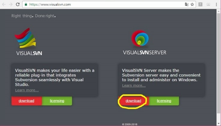Open licensing for VisualSVN Server
Screen dimensions: 221x126
click(164, 101)
